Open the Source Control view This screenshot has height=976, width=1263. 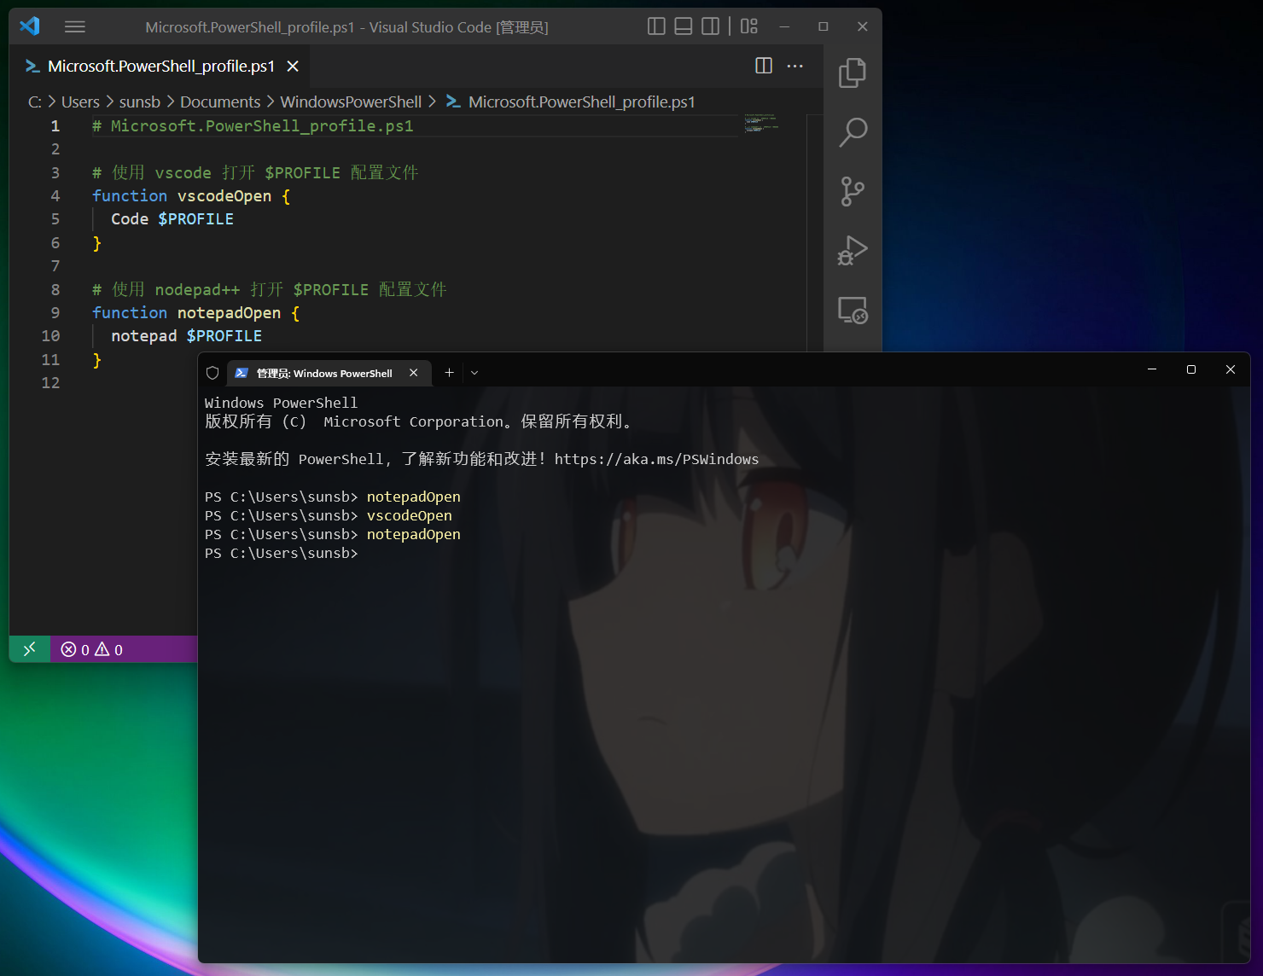pos(852,191)
